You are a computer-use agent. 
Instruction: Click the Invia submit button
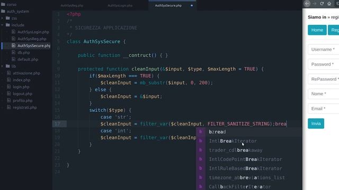316,123
